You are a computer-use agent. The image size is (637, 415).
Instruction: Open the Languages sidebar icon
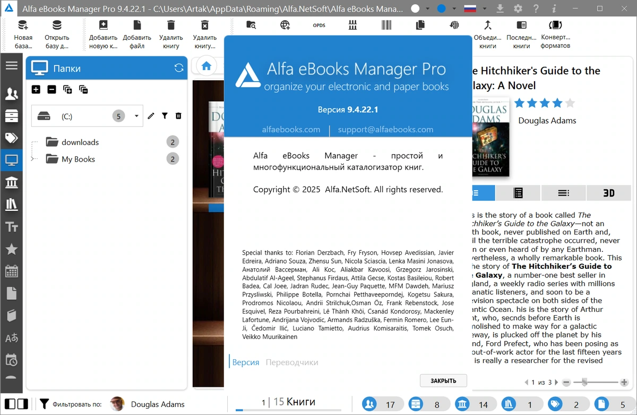pos(11,338)
